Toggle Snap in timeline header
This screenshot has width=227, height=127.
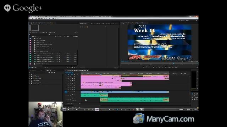point(68,74)
